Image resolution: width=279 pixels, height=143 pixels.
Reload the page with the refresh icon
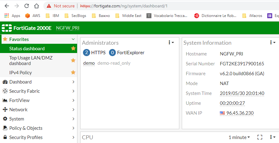[27, 6]
